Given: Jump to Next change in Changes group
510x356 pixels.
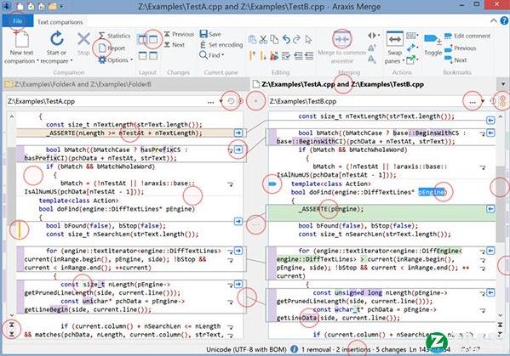Looking at the screenshot, I should (x=175, y=45).
